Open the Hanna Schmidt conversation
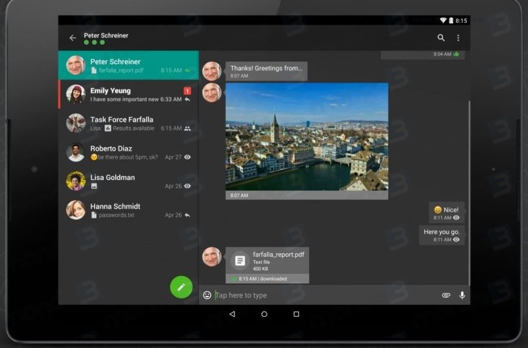 click(x=129, y=210)
